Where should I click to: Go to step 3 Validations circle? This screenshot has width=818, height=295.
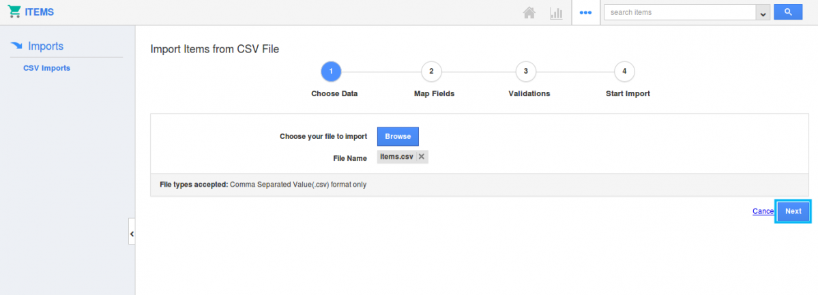point(525,71)
